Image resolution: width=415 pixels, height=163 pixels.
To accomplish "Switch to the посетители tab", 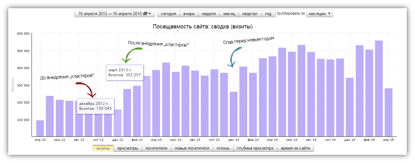I will pos(157,148).
